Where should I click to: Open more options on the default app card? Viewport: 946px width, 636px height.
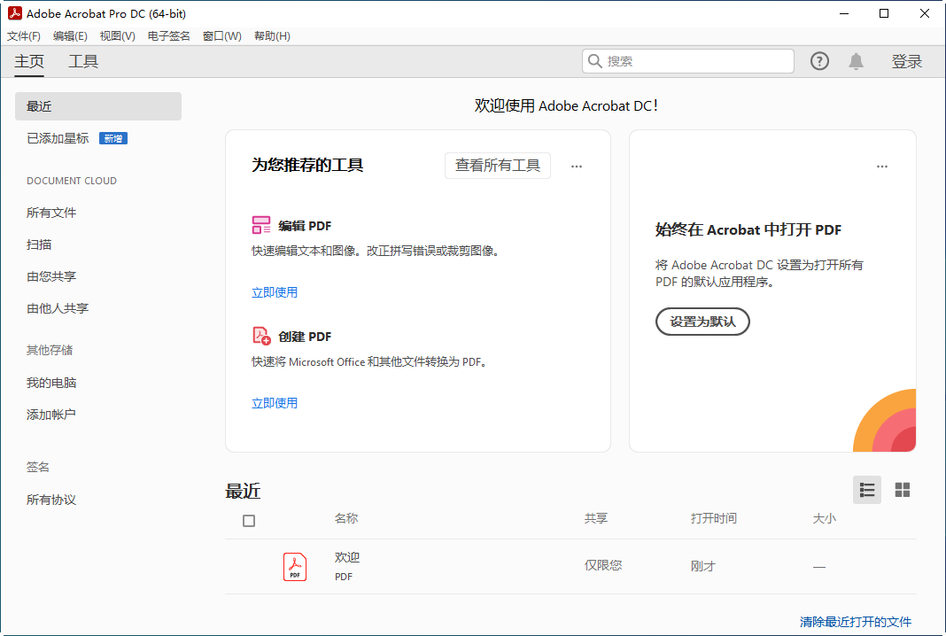882,166
